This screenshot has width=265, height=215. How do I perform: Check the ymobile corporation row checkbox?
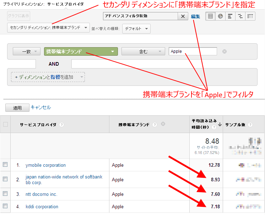[x=5, y=165]
